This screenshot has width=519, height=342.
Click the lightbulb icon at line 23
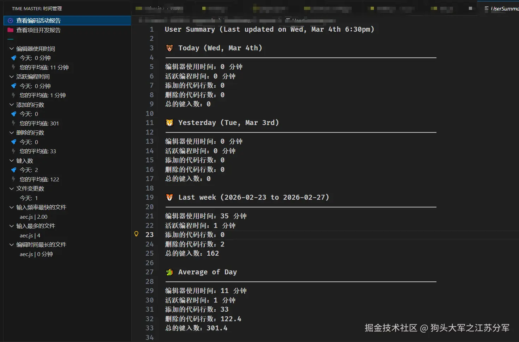[136, 234]
